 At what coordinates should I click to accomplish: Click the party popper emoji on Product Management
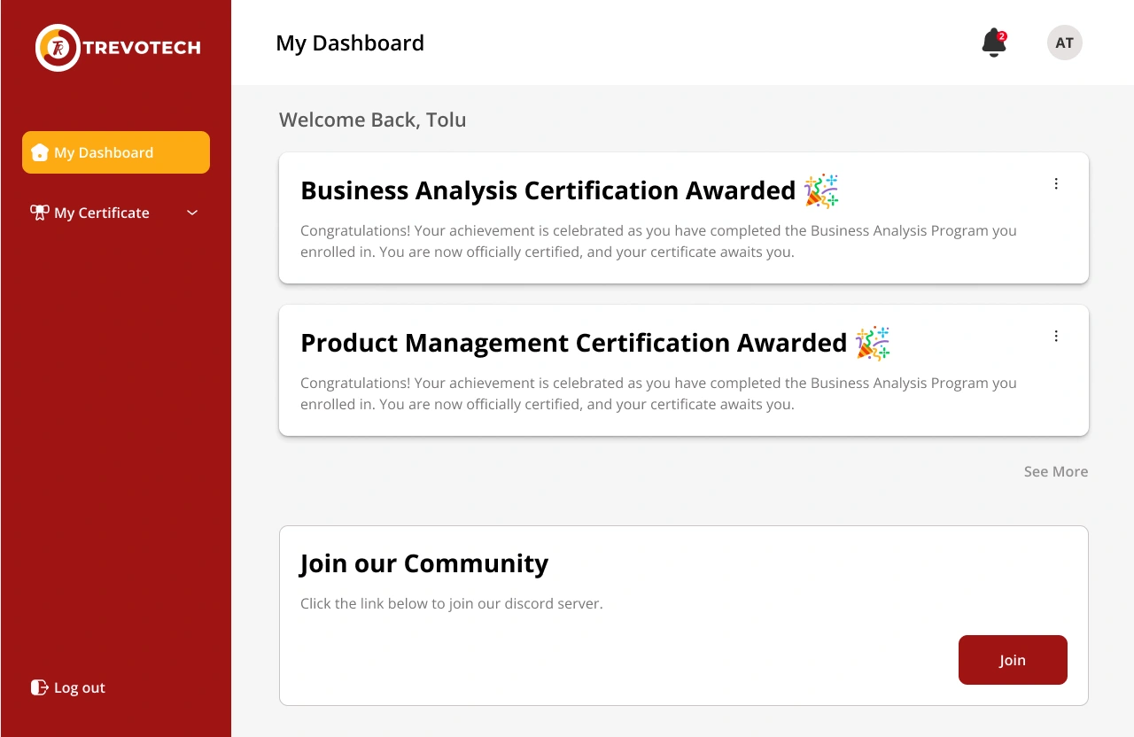click(873, 343)
